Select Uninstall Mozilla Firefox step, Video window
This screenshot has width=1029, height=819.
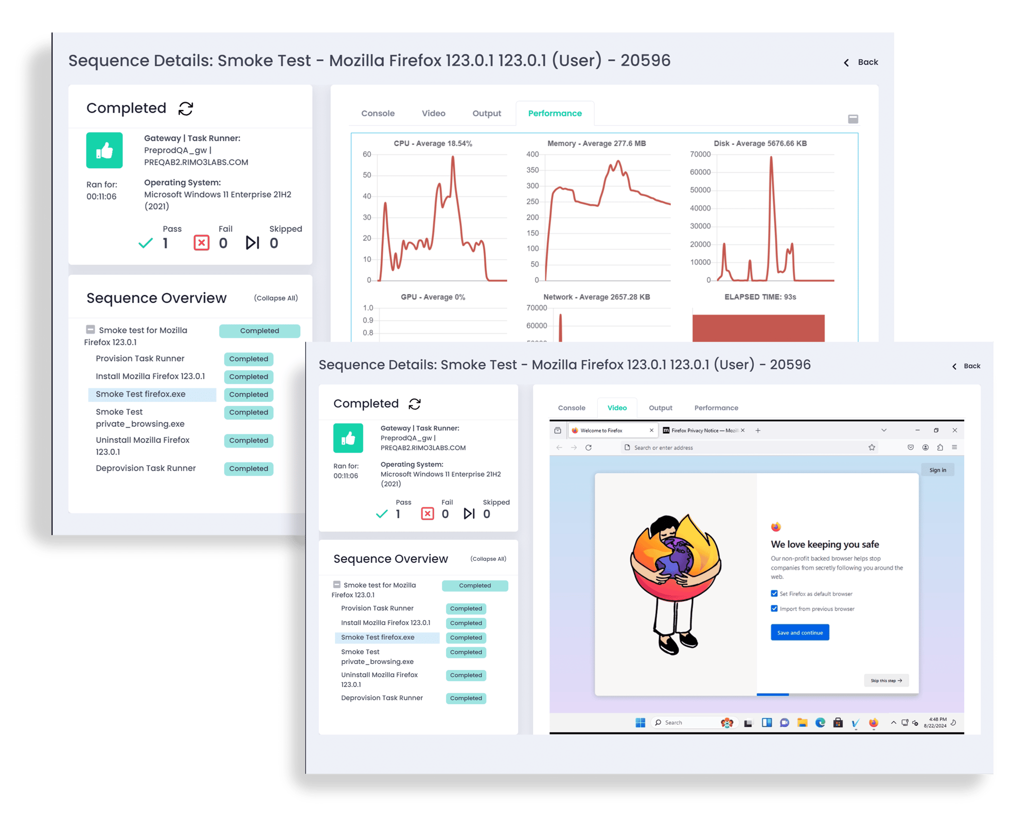point(379,680)
